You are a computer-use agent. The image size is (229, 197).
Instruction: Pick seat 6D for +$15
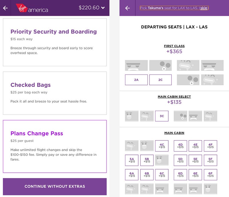(x=180, y=175)
